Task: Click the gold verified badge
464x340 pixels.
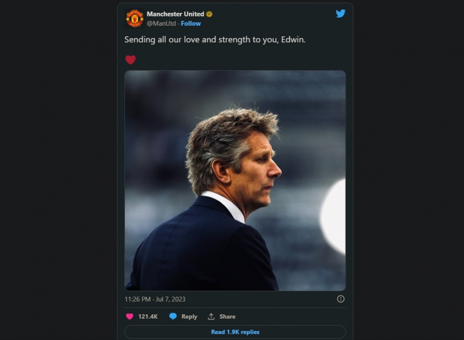Action: click(x=209, y=14)
